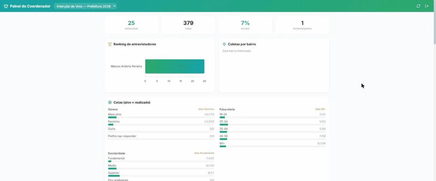Viewport: 436px width, 181px height.
Task: Click the Masculino progress bar
Action: point(161,117)
